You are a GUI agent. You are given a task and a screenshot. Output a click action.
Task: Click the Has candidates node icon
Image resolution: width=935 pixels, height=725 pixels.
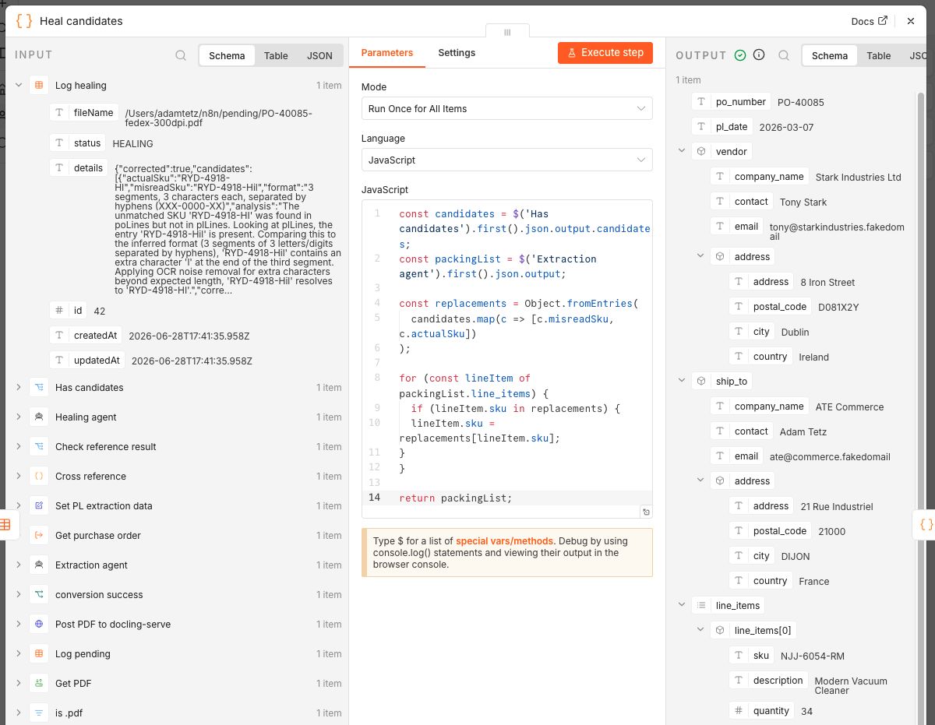tap(39, 388)
